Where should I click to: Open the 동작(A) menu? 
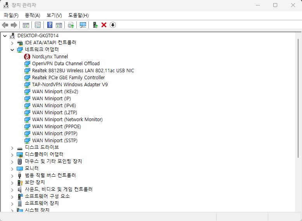point(33,16)
